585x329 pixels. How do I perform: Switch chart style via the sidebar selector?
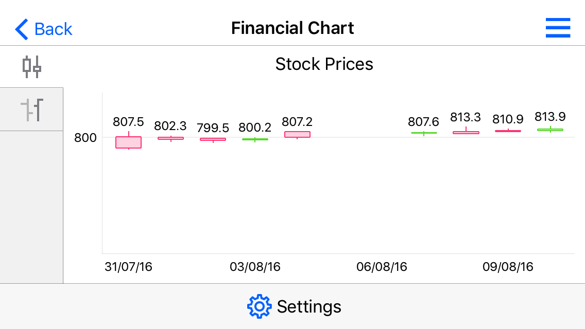[x=31, y=108]
